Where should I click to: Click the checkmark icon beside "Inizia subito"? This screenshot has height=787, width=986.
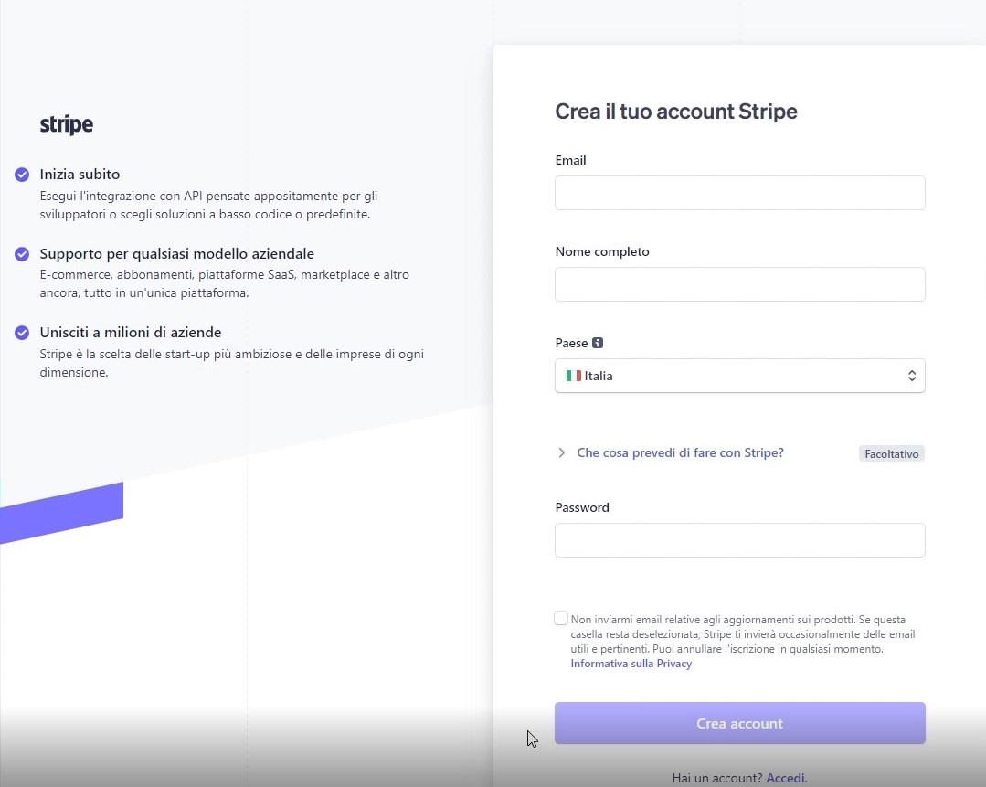pos(22,175)
